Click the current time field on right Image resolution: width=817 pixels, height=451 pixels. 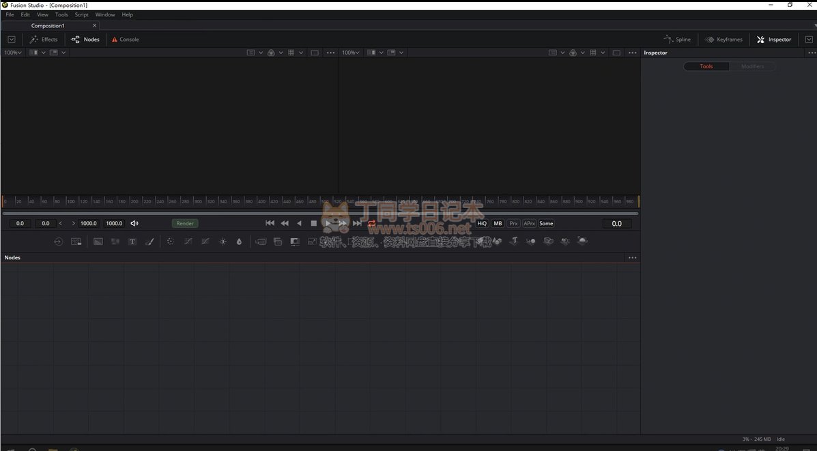click(616, 223)
